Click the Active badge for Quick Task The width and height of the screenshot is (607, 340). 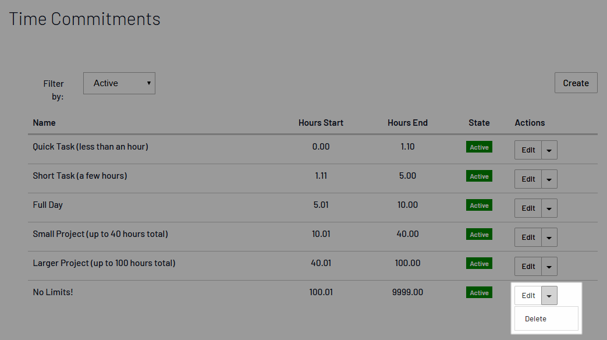pyautogui.click(x=479, y=147)
